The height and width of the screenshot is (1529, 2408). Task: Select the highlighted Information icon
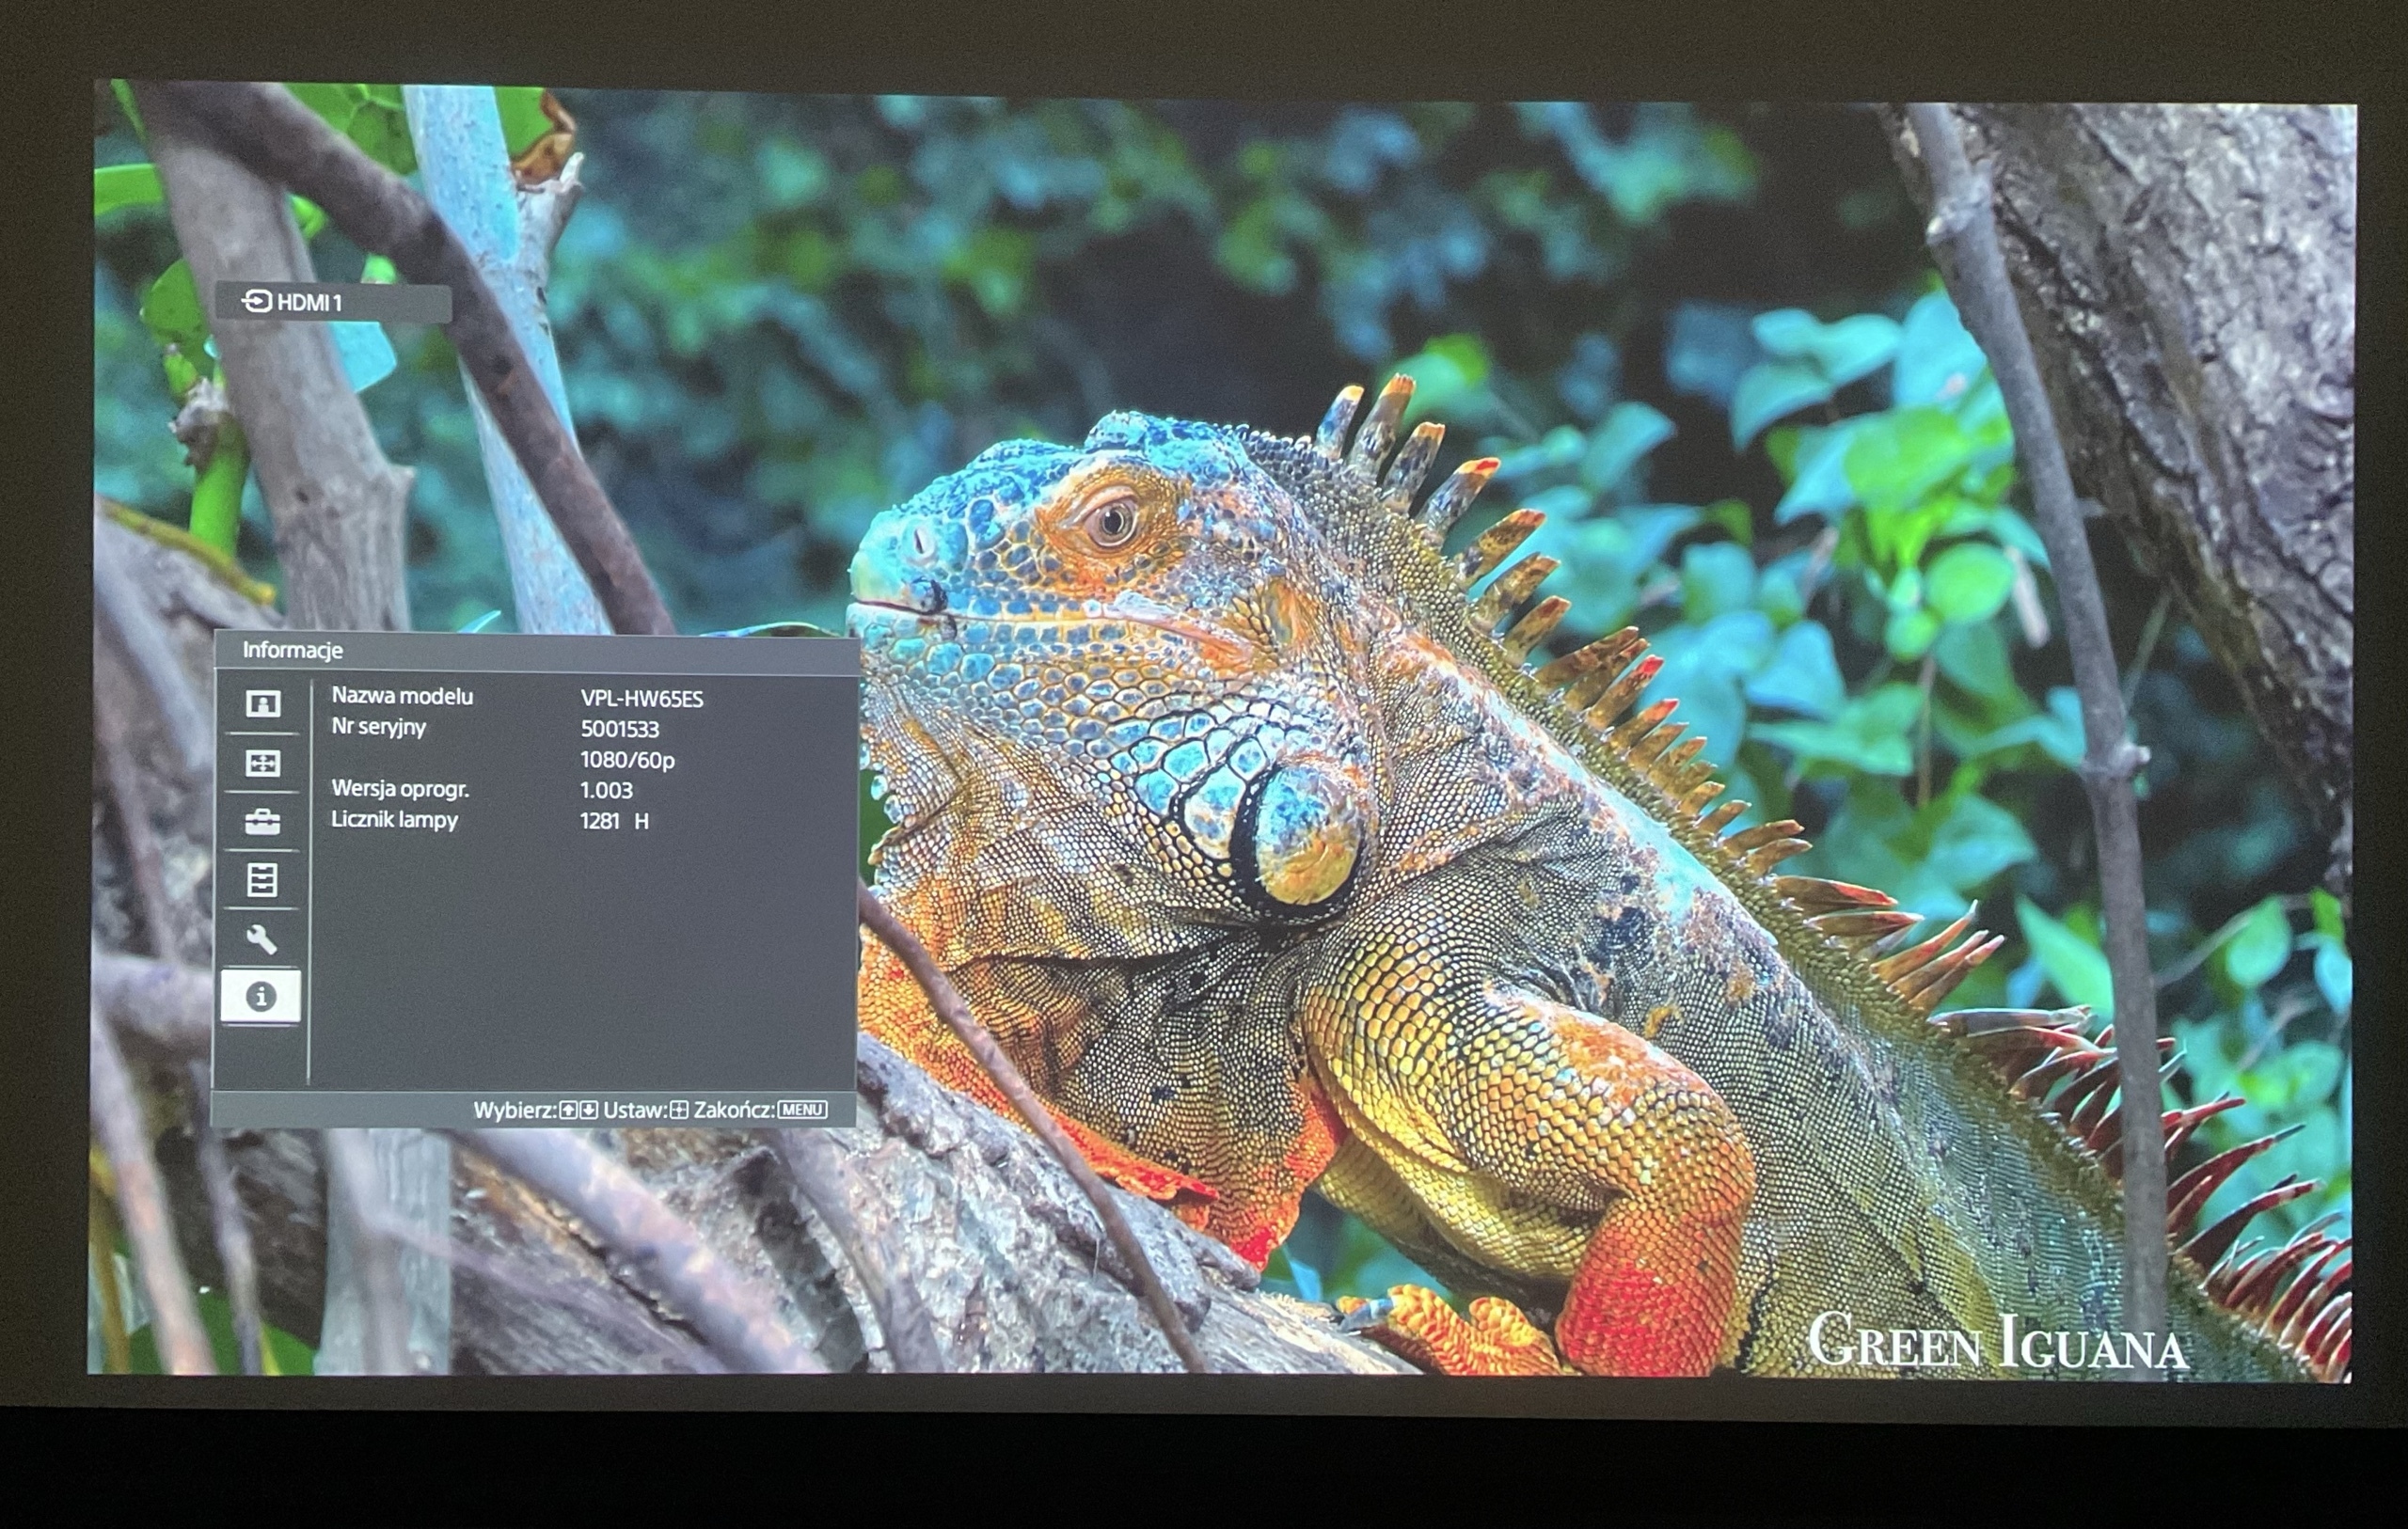click(261, 997)
